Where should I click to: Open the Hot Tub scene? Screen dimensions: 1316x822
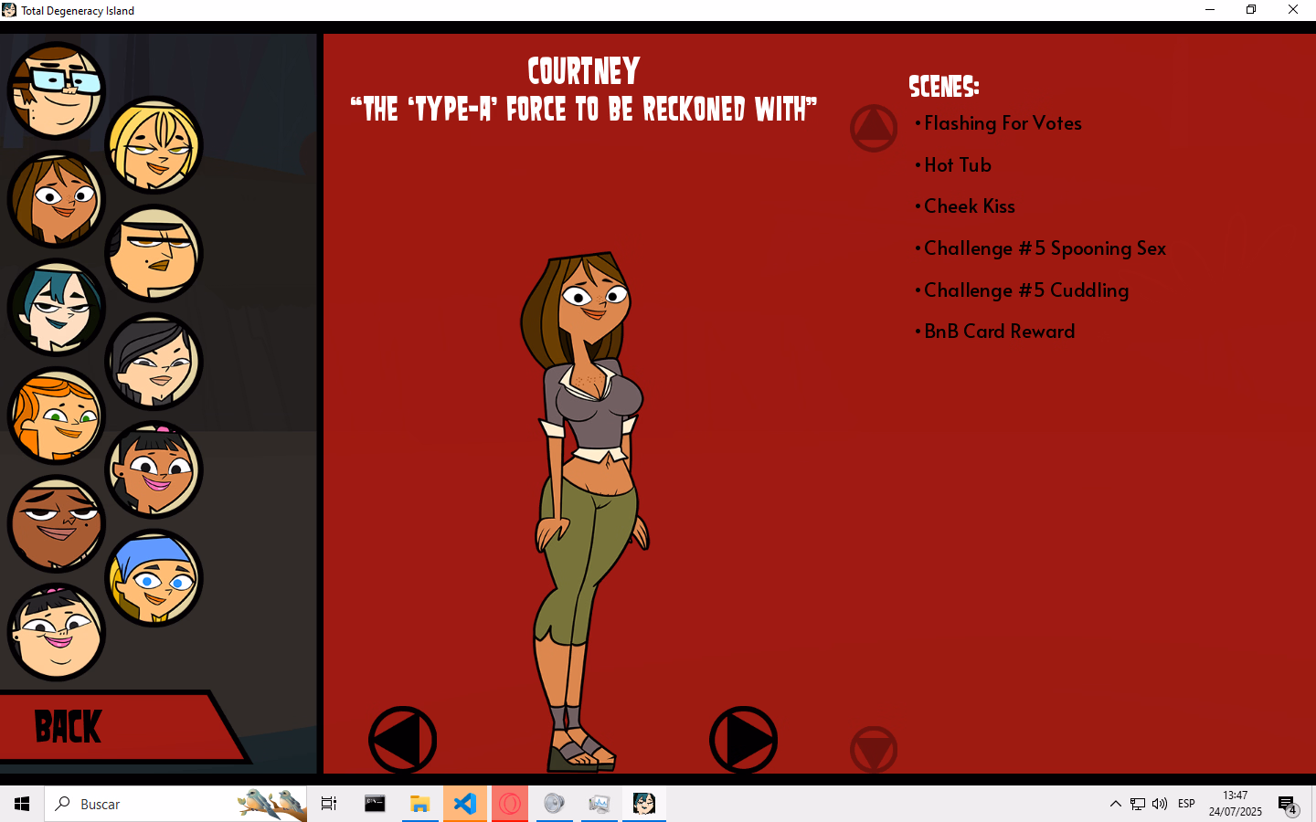coord(957,165)
